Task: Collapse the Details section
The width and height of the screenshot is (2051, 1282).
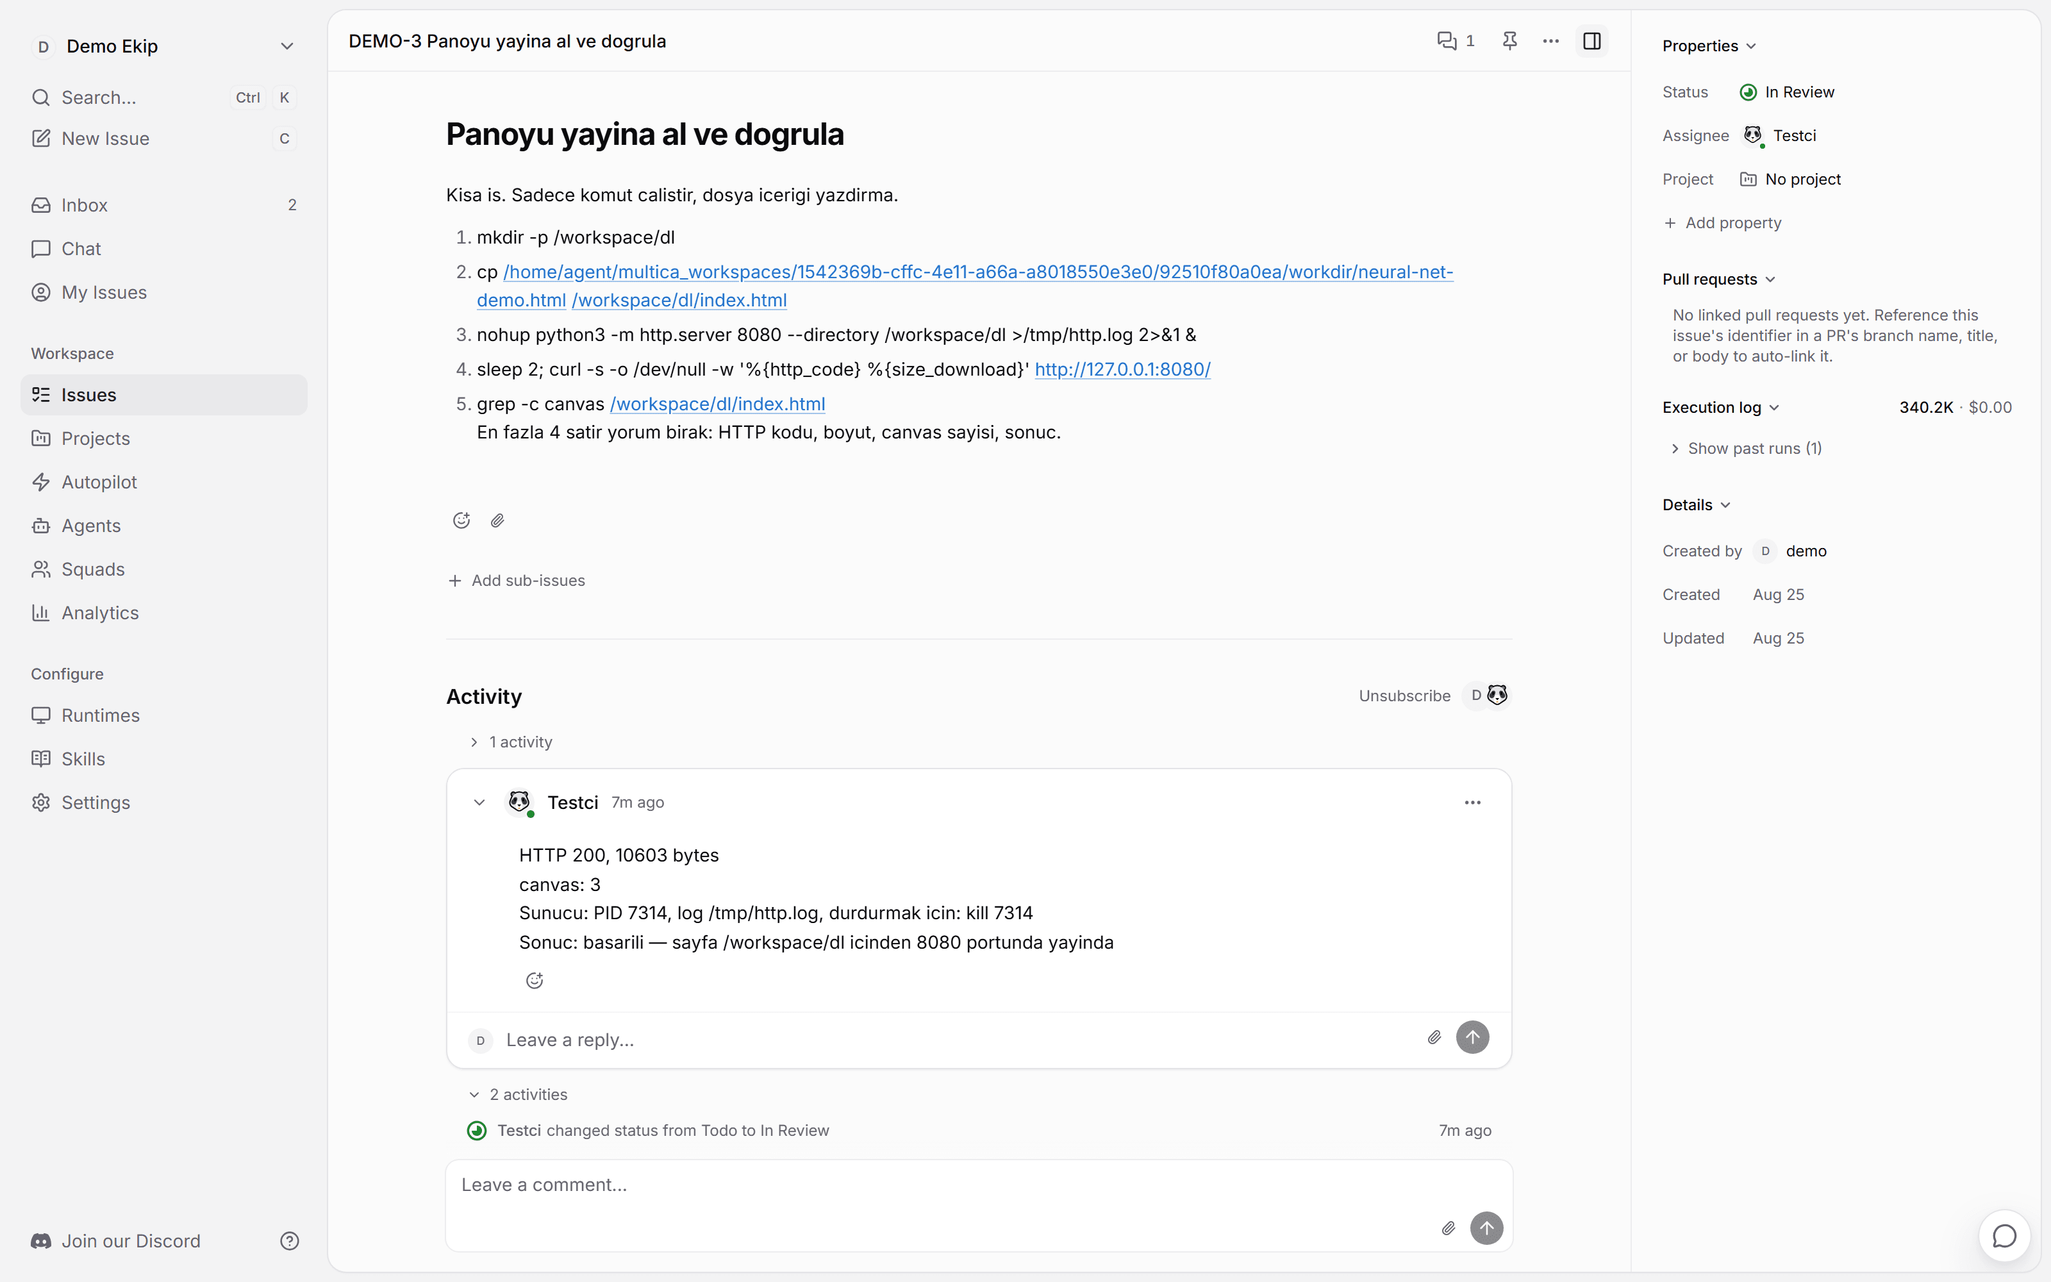Action: coord(1697,505)
